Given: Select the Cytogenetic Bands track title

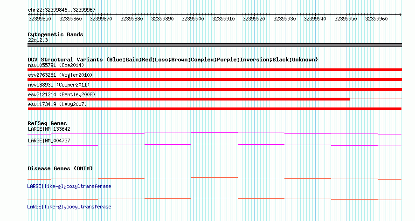Looking at the screenshot, I should tap(55, 34).
